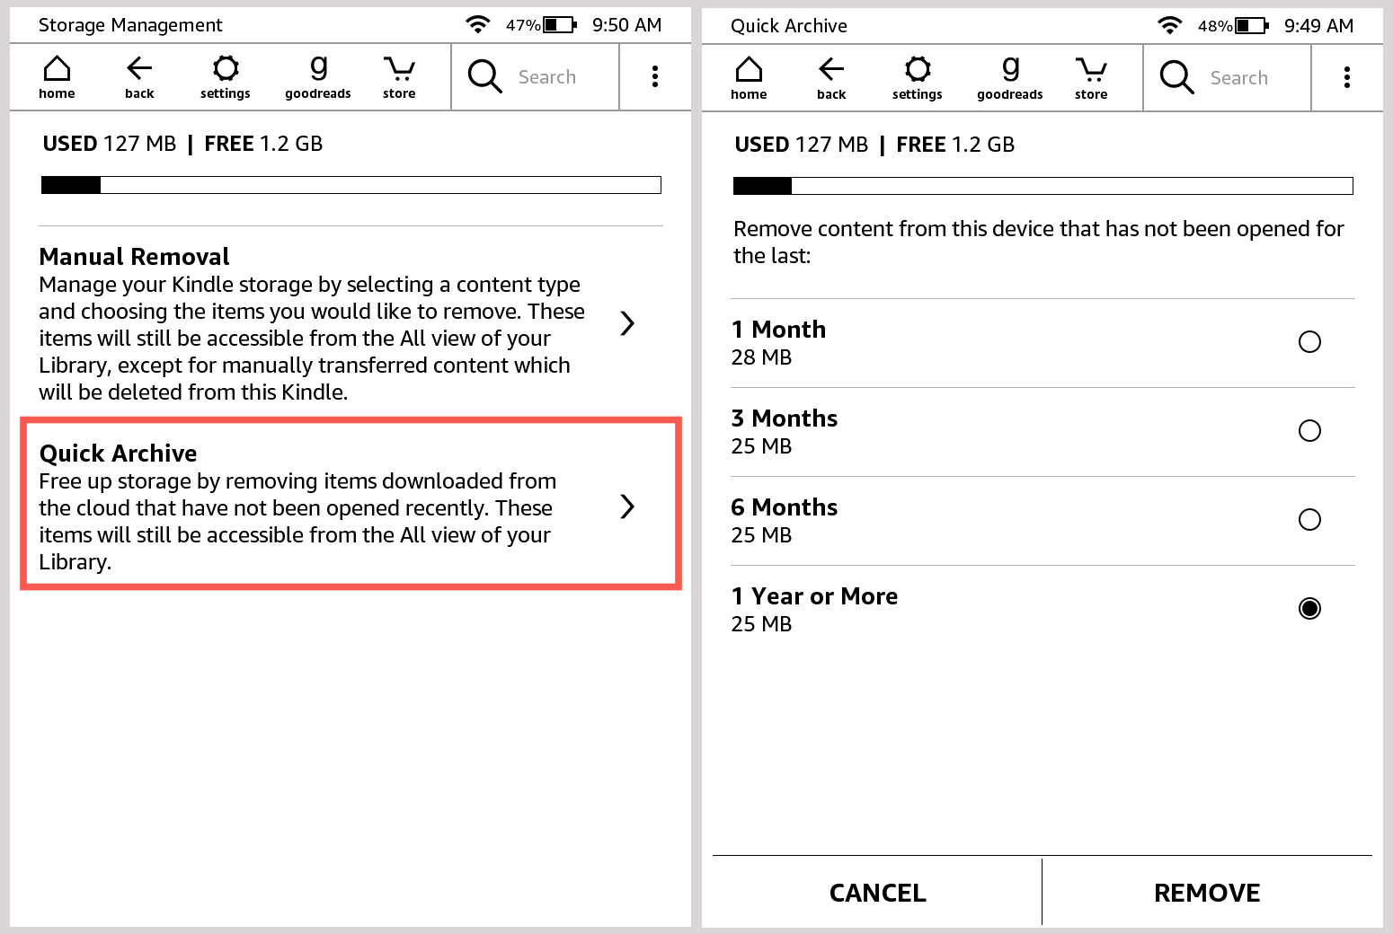Tap magnifier icon in Quick Archive screen
Screen dimensions: 1393x934
pos(1176,77)
